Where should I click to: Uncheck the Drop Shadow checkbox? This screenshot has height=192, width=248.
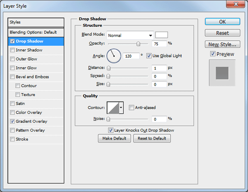pyautogui.click(x=12, y=41)
